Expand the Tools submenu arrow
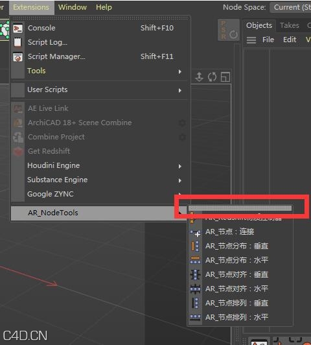 [x=179, y=71]
